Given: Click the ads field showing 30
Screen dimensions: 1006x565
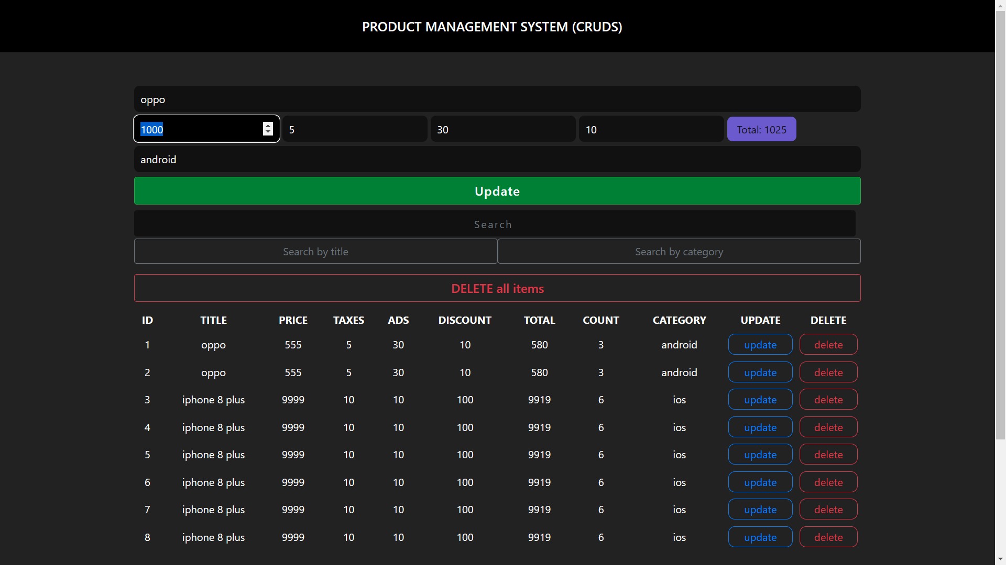Looking at the screenshot, I should click(503, 129).
